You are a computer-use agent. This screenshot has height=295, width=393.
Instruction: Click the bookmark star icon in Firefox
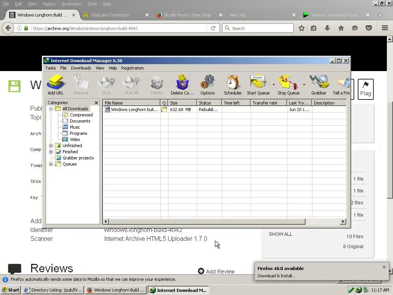[302, 28]
